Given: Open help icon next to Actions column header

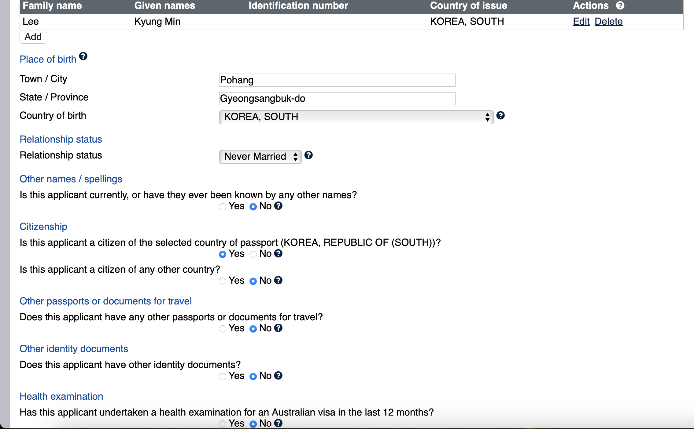Looking at the screenshot, I should [x=620, y=5].
